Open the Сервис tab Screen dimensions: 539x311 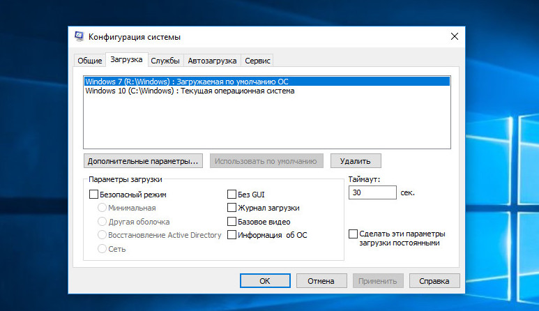click(257, 61)
